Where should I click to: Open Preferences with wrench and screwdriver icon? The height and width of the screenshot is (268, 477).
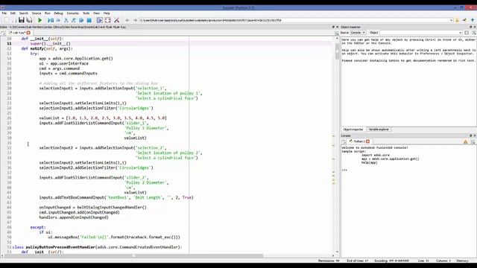click(x=116, y=20)
